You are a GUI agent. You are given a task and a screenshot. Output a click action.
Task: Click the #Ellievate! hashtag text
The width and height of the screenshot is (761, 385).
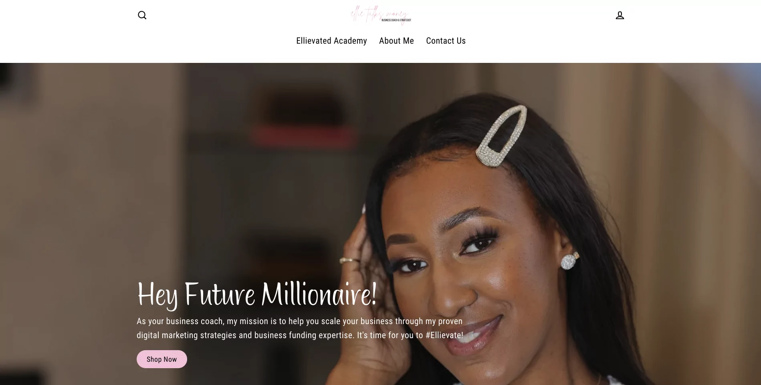point(444,335)
